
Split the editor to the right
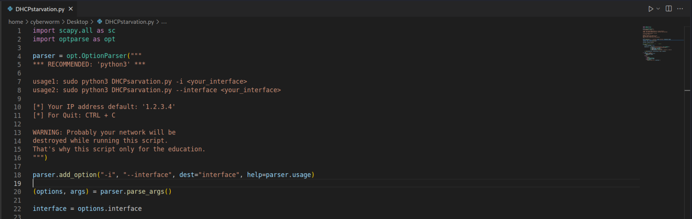669,9
